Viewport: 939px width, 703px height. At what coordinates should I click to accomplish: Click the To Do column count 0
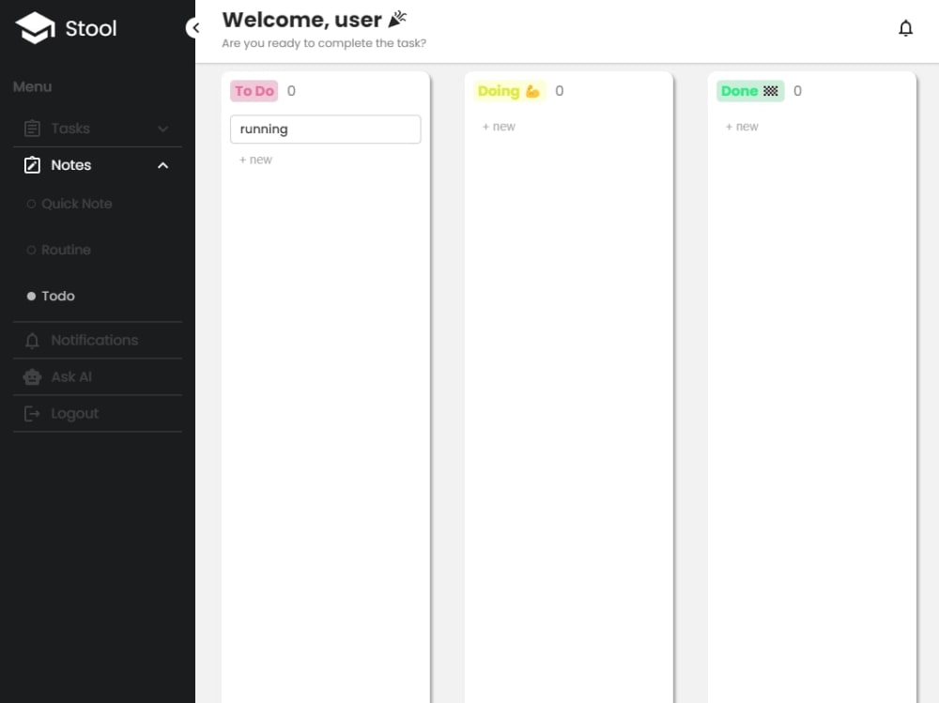pos(291,91)
